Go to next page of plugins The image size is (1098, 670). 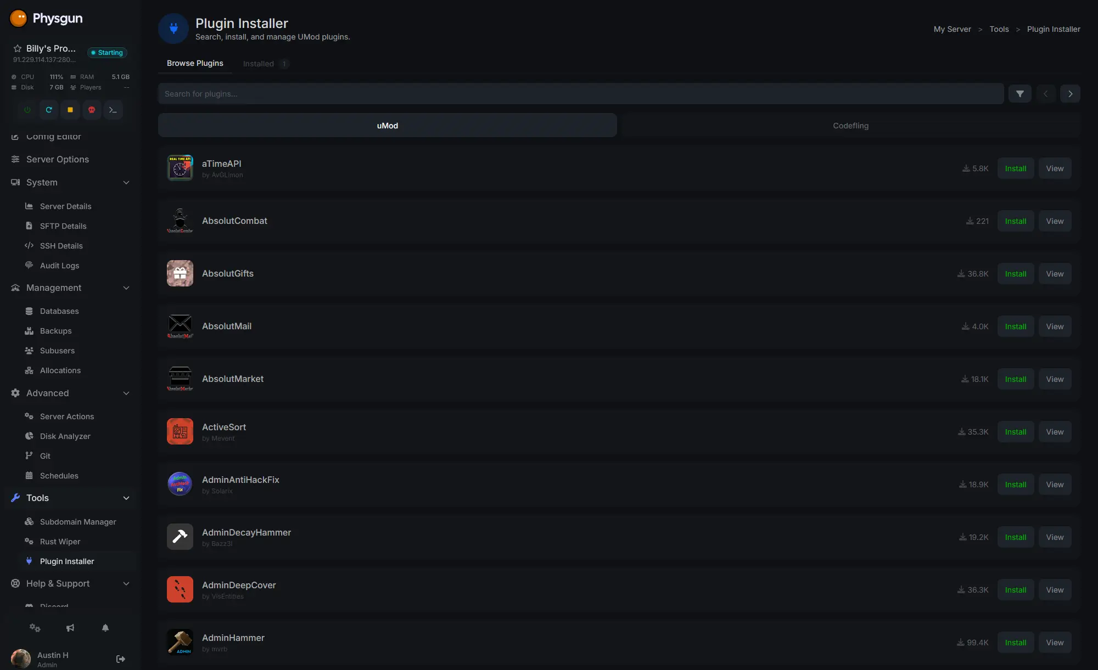tap(1070, 94)
